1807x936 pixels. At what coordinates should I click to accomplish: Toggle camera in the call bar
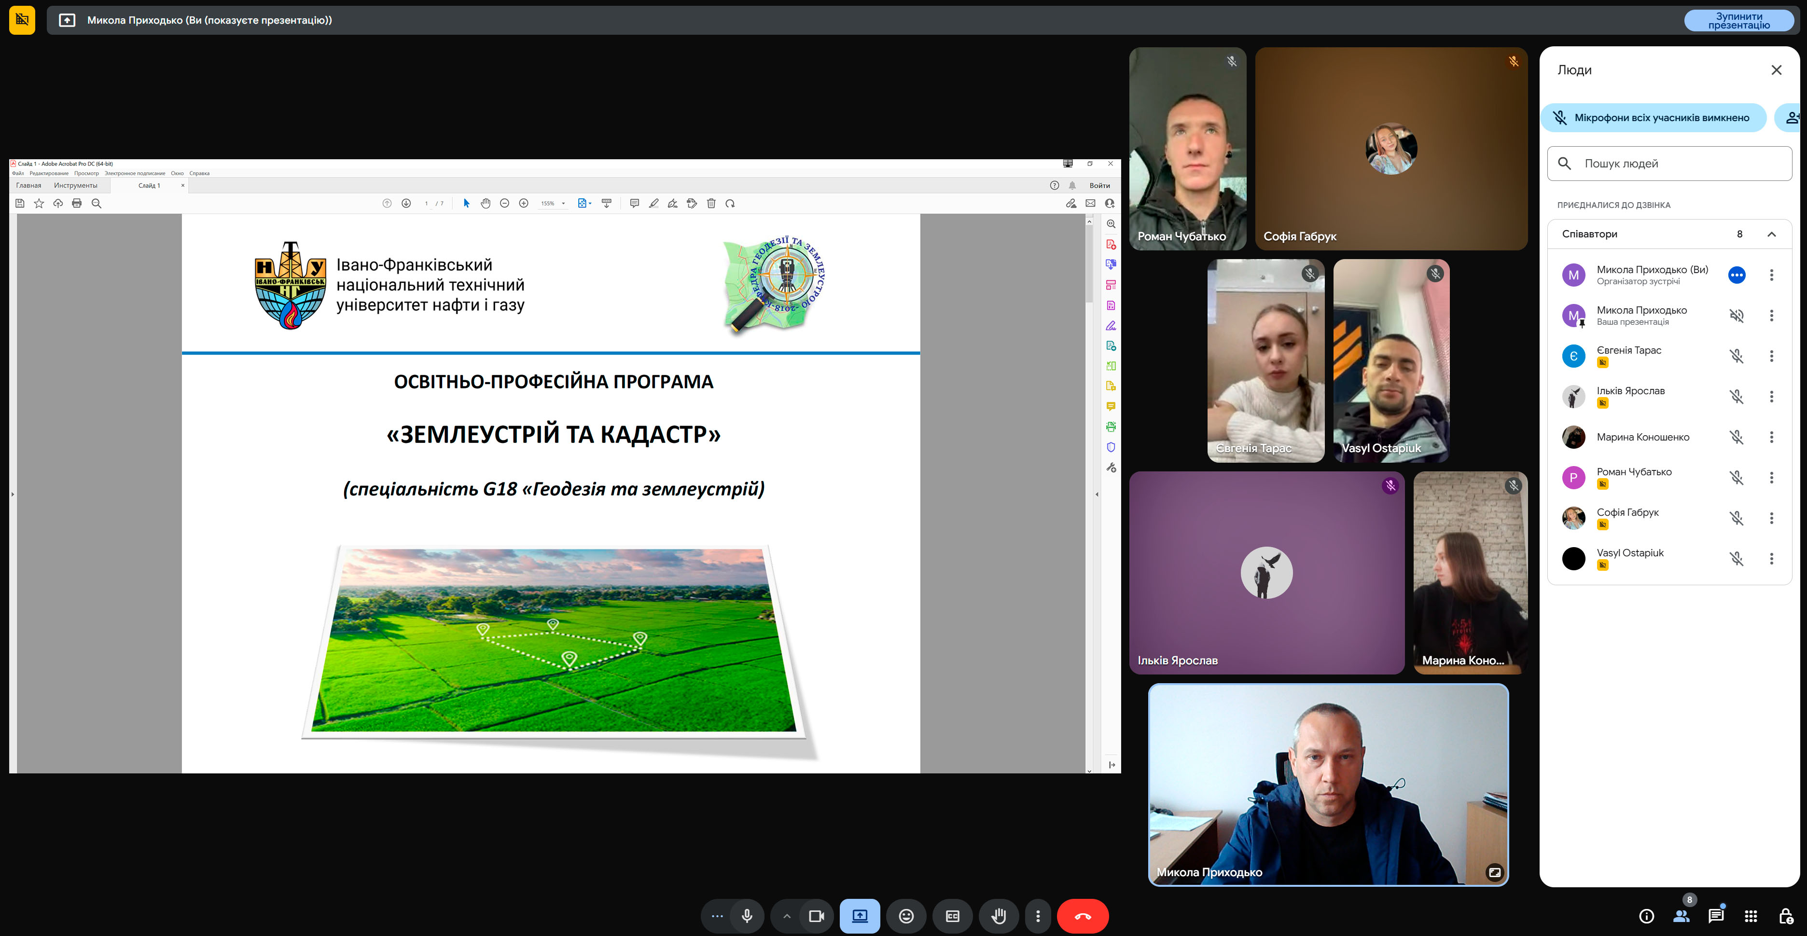[816, 916]
